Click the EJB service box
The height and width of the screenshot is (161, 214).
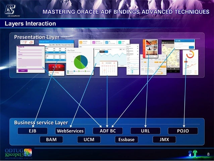click(33, 131)
